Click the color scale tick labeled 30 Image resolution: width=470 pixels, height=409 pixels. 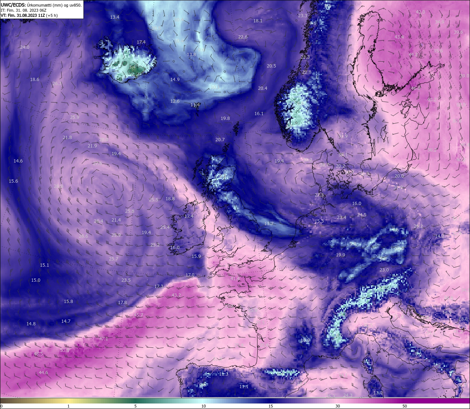click(337, 406)
